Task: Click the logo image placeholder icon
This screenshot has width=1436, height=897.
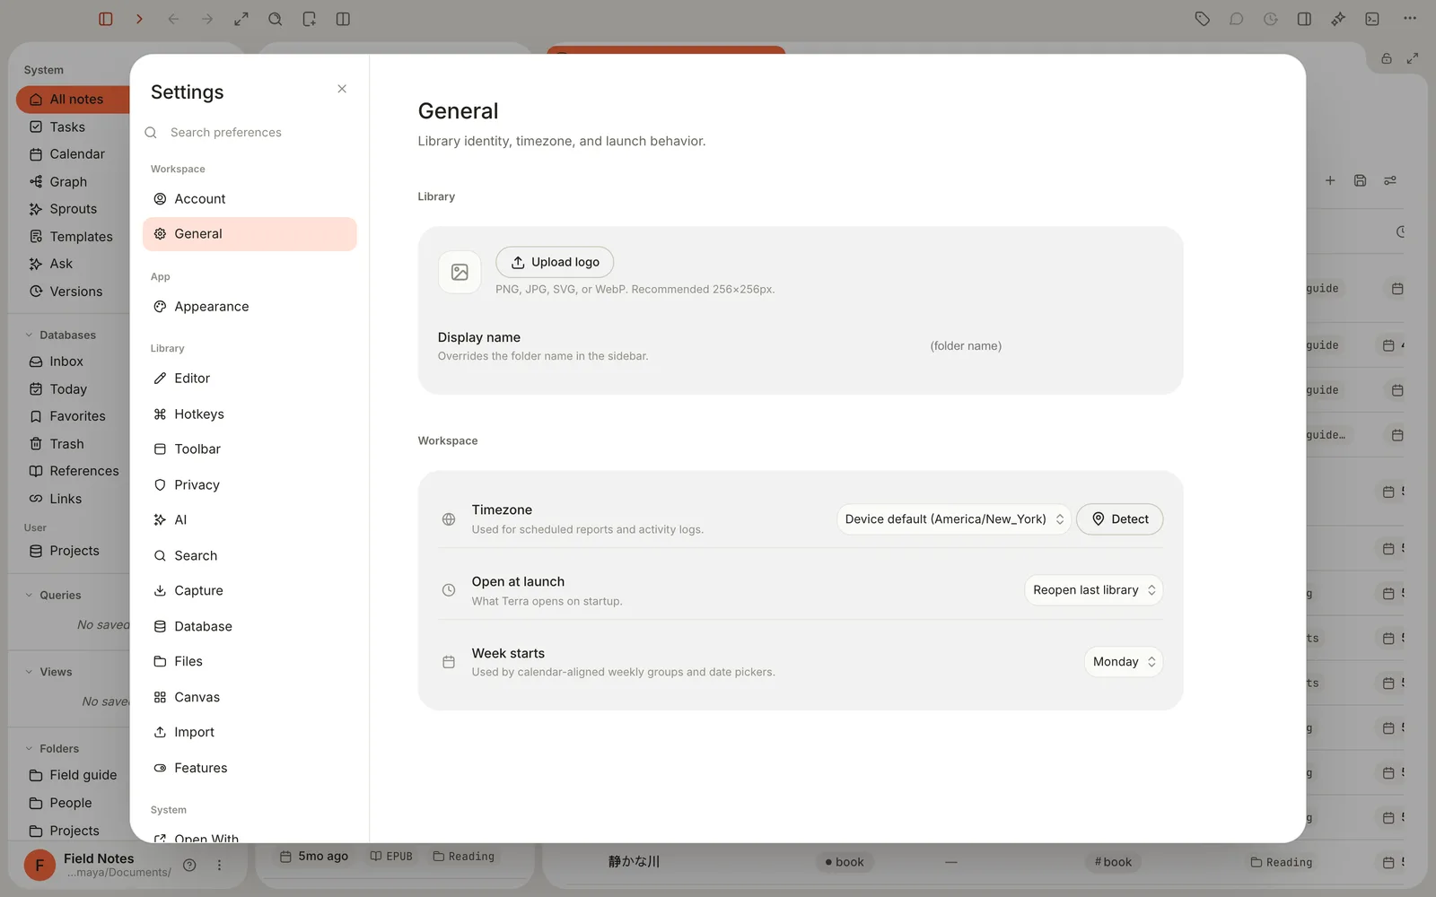Action: (460, 272)
